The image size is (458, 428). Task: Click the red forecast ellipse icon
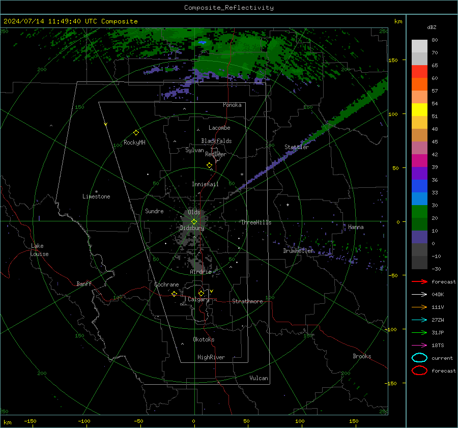coord(419,370)
